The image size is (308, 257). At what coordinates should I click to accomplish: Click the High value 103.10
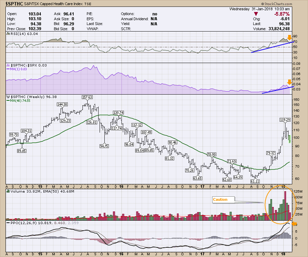35,19
